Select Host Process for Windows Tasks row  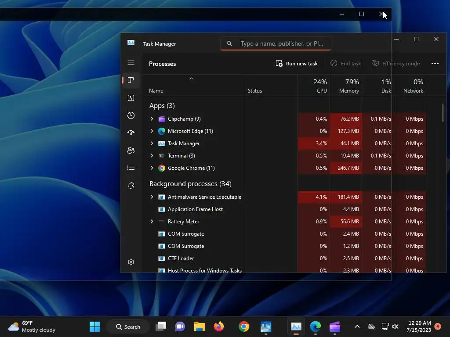(284, 269)
